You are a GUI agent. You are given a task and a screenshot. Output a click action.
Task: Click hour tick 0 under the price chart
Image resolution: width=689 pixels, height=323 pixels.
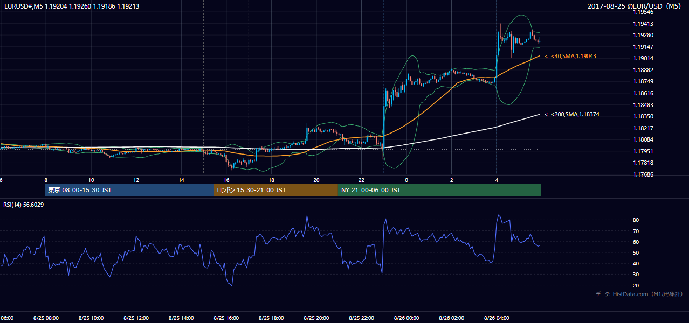tap(406, 180)
